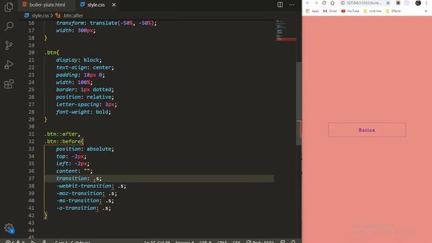432x243 pixels.
Task: Open the Chrome three-dot menu
Action: (427, 3)
